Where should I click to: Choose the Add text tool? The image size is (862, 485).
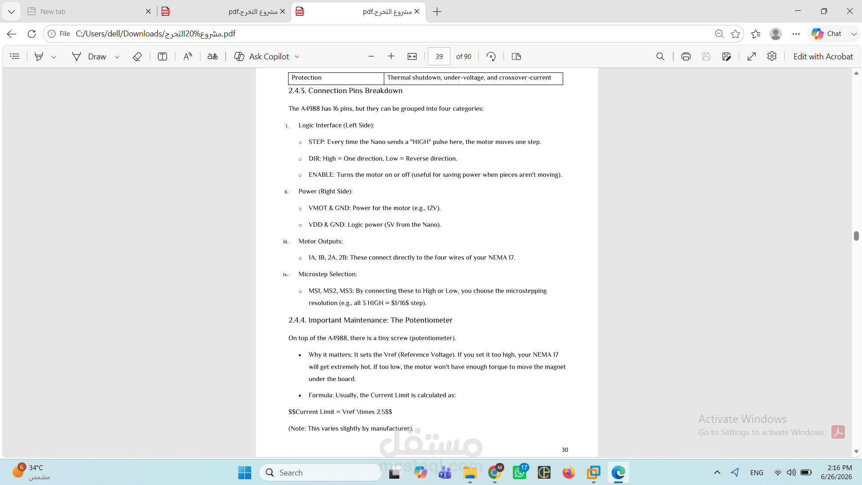pyautogui.click(x=163, y=56)
